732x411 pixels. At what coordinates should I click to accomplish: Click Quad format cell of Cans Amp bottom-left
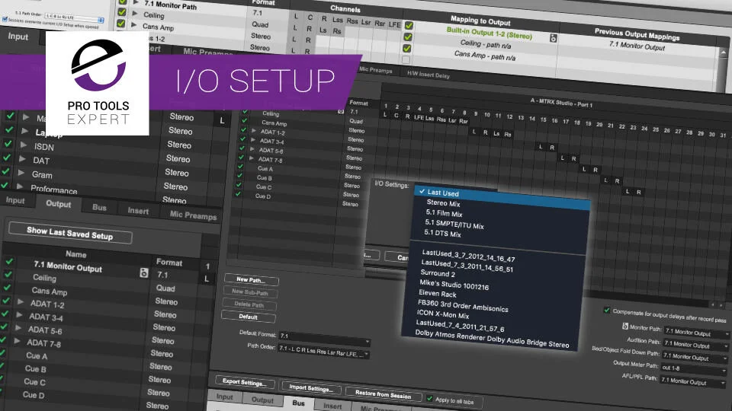pos(165,288)
